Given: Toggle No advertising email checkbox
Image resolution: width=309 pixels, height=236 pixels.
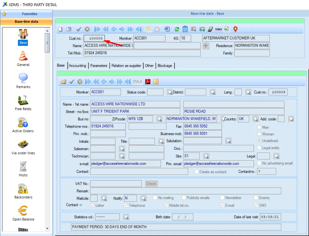Looking at the screenshot, I should coord(259,163).
